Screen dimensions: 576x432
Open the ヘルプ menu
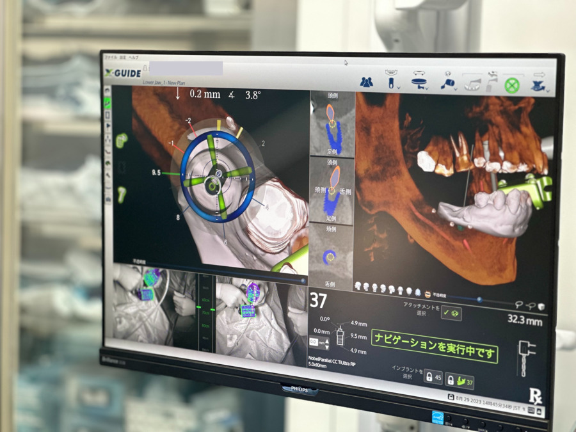coord(133,58)
